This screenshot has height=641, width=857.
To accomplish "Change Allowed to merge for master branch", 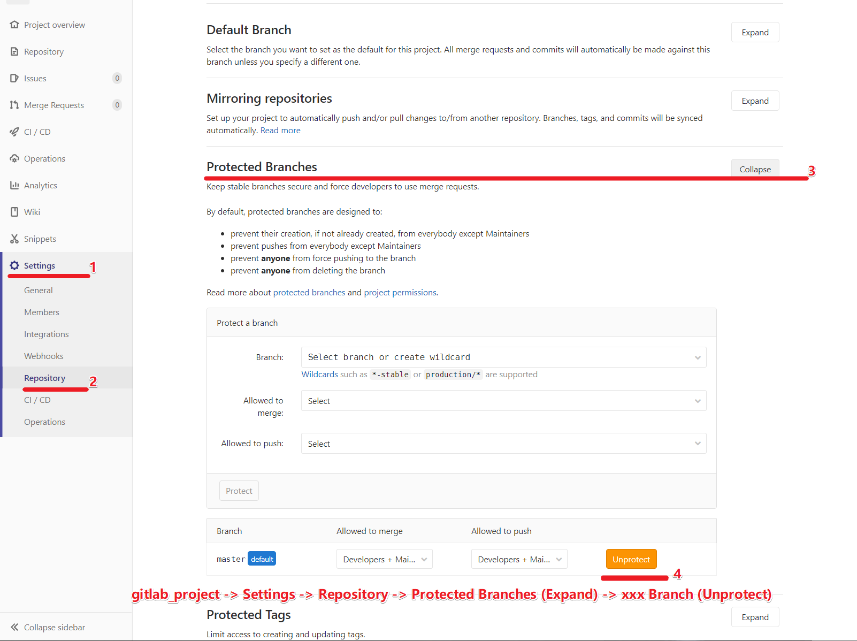I will (x=384, y=559).
